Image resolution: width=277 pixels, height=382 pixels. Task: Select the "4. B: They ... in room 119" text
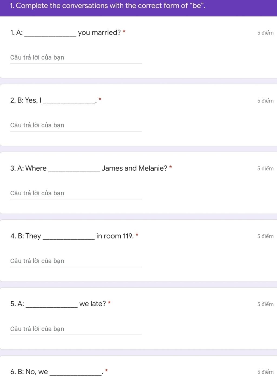(72, 236)
